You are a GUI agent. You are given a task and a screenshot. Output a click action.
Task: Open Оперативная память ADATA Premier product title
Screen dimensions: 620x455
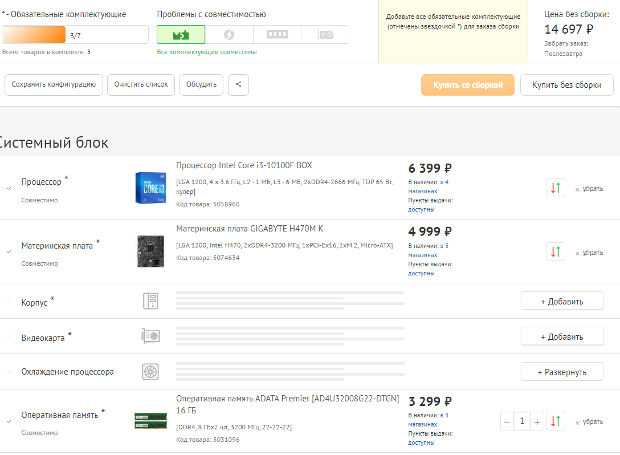tap(287, 404)
